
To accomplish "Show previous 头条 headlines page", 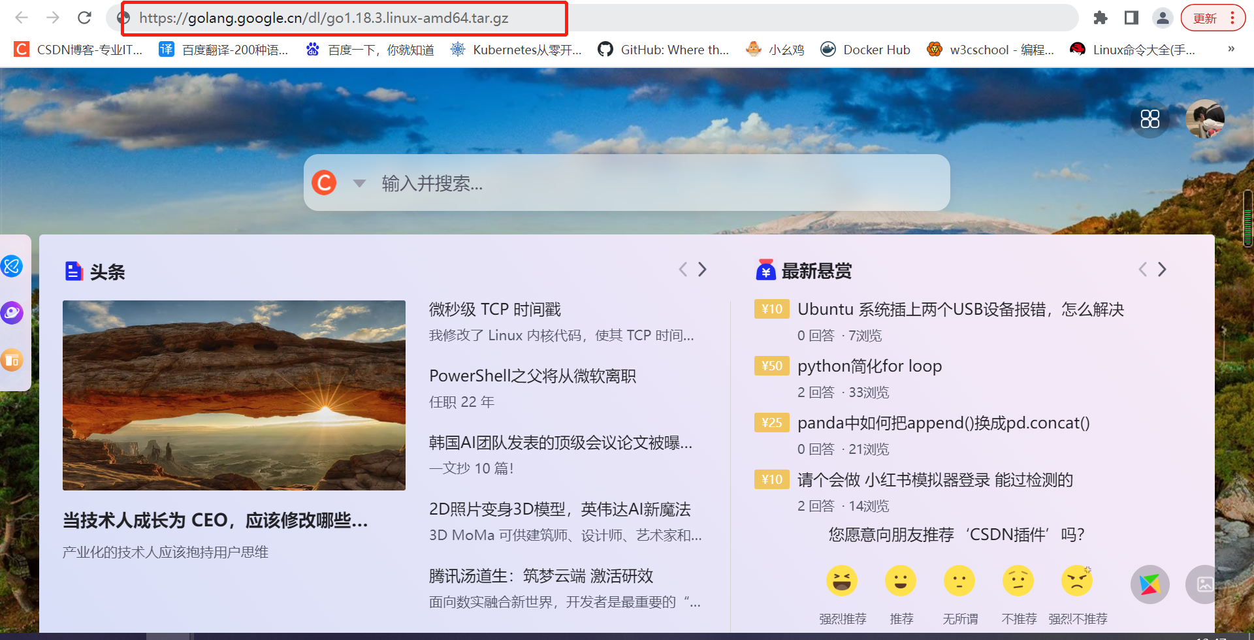I will (x=683, y=269).
